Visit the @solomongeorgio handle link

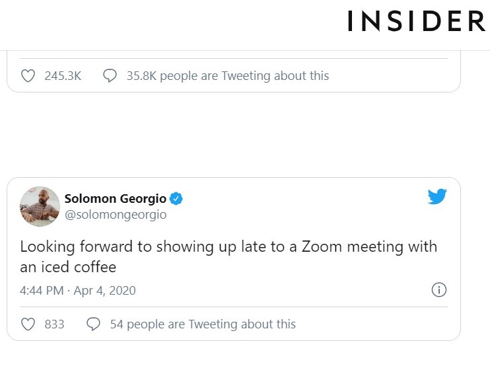click(x=115, y=215)
